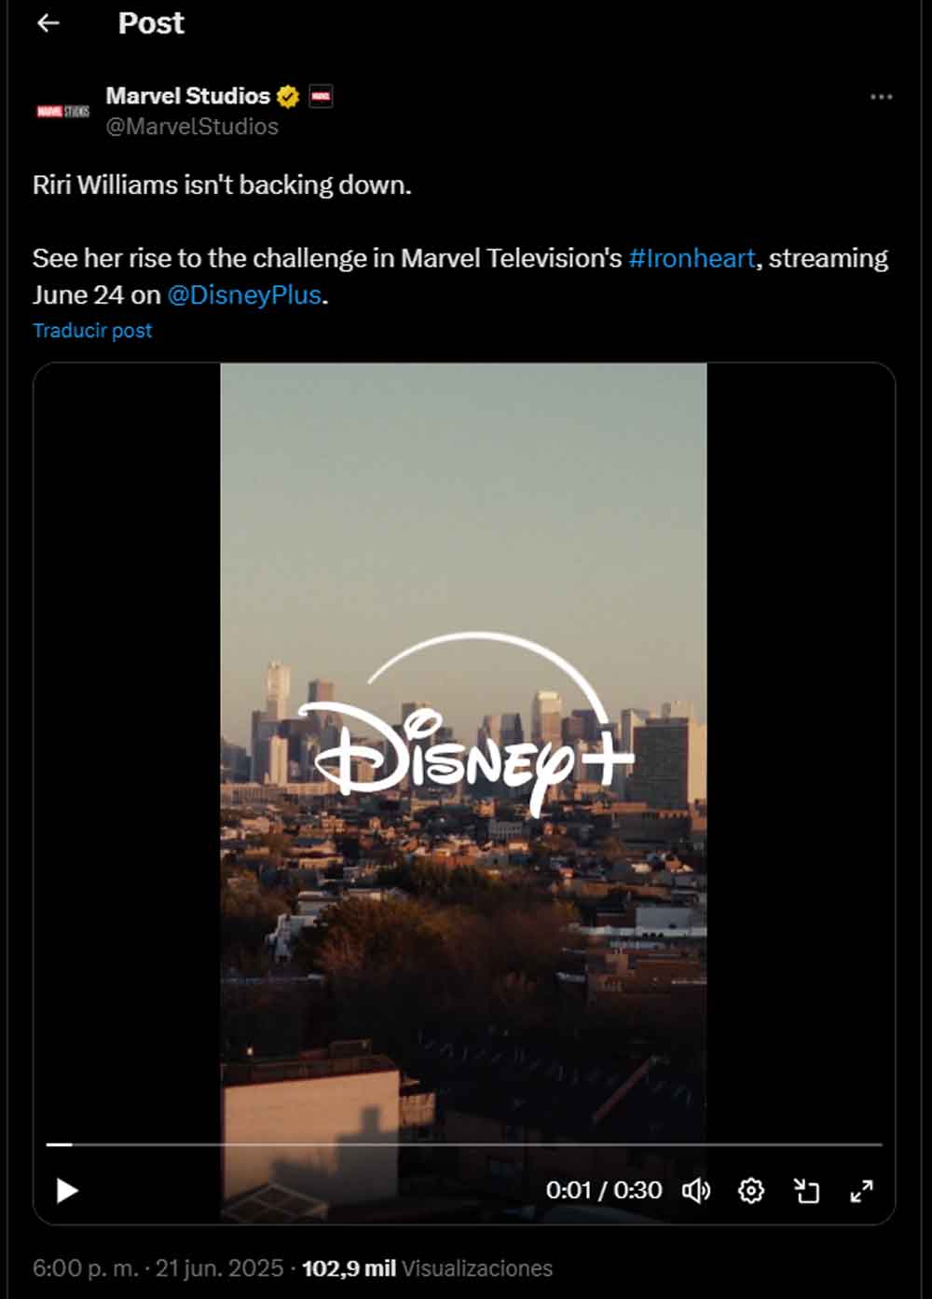Screen dimensions: 932x1299
Task: Seek to the middle of the video progress bar
Action: (464, 1143)
